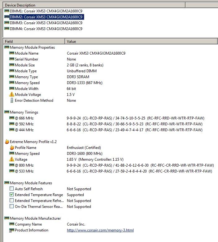Click the value '64 bit'
Viewport: 218px width, 242px height.
point(71,89)
